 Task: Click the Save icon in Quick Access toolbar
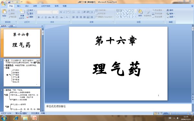click(9, 2)
